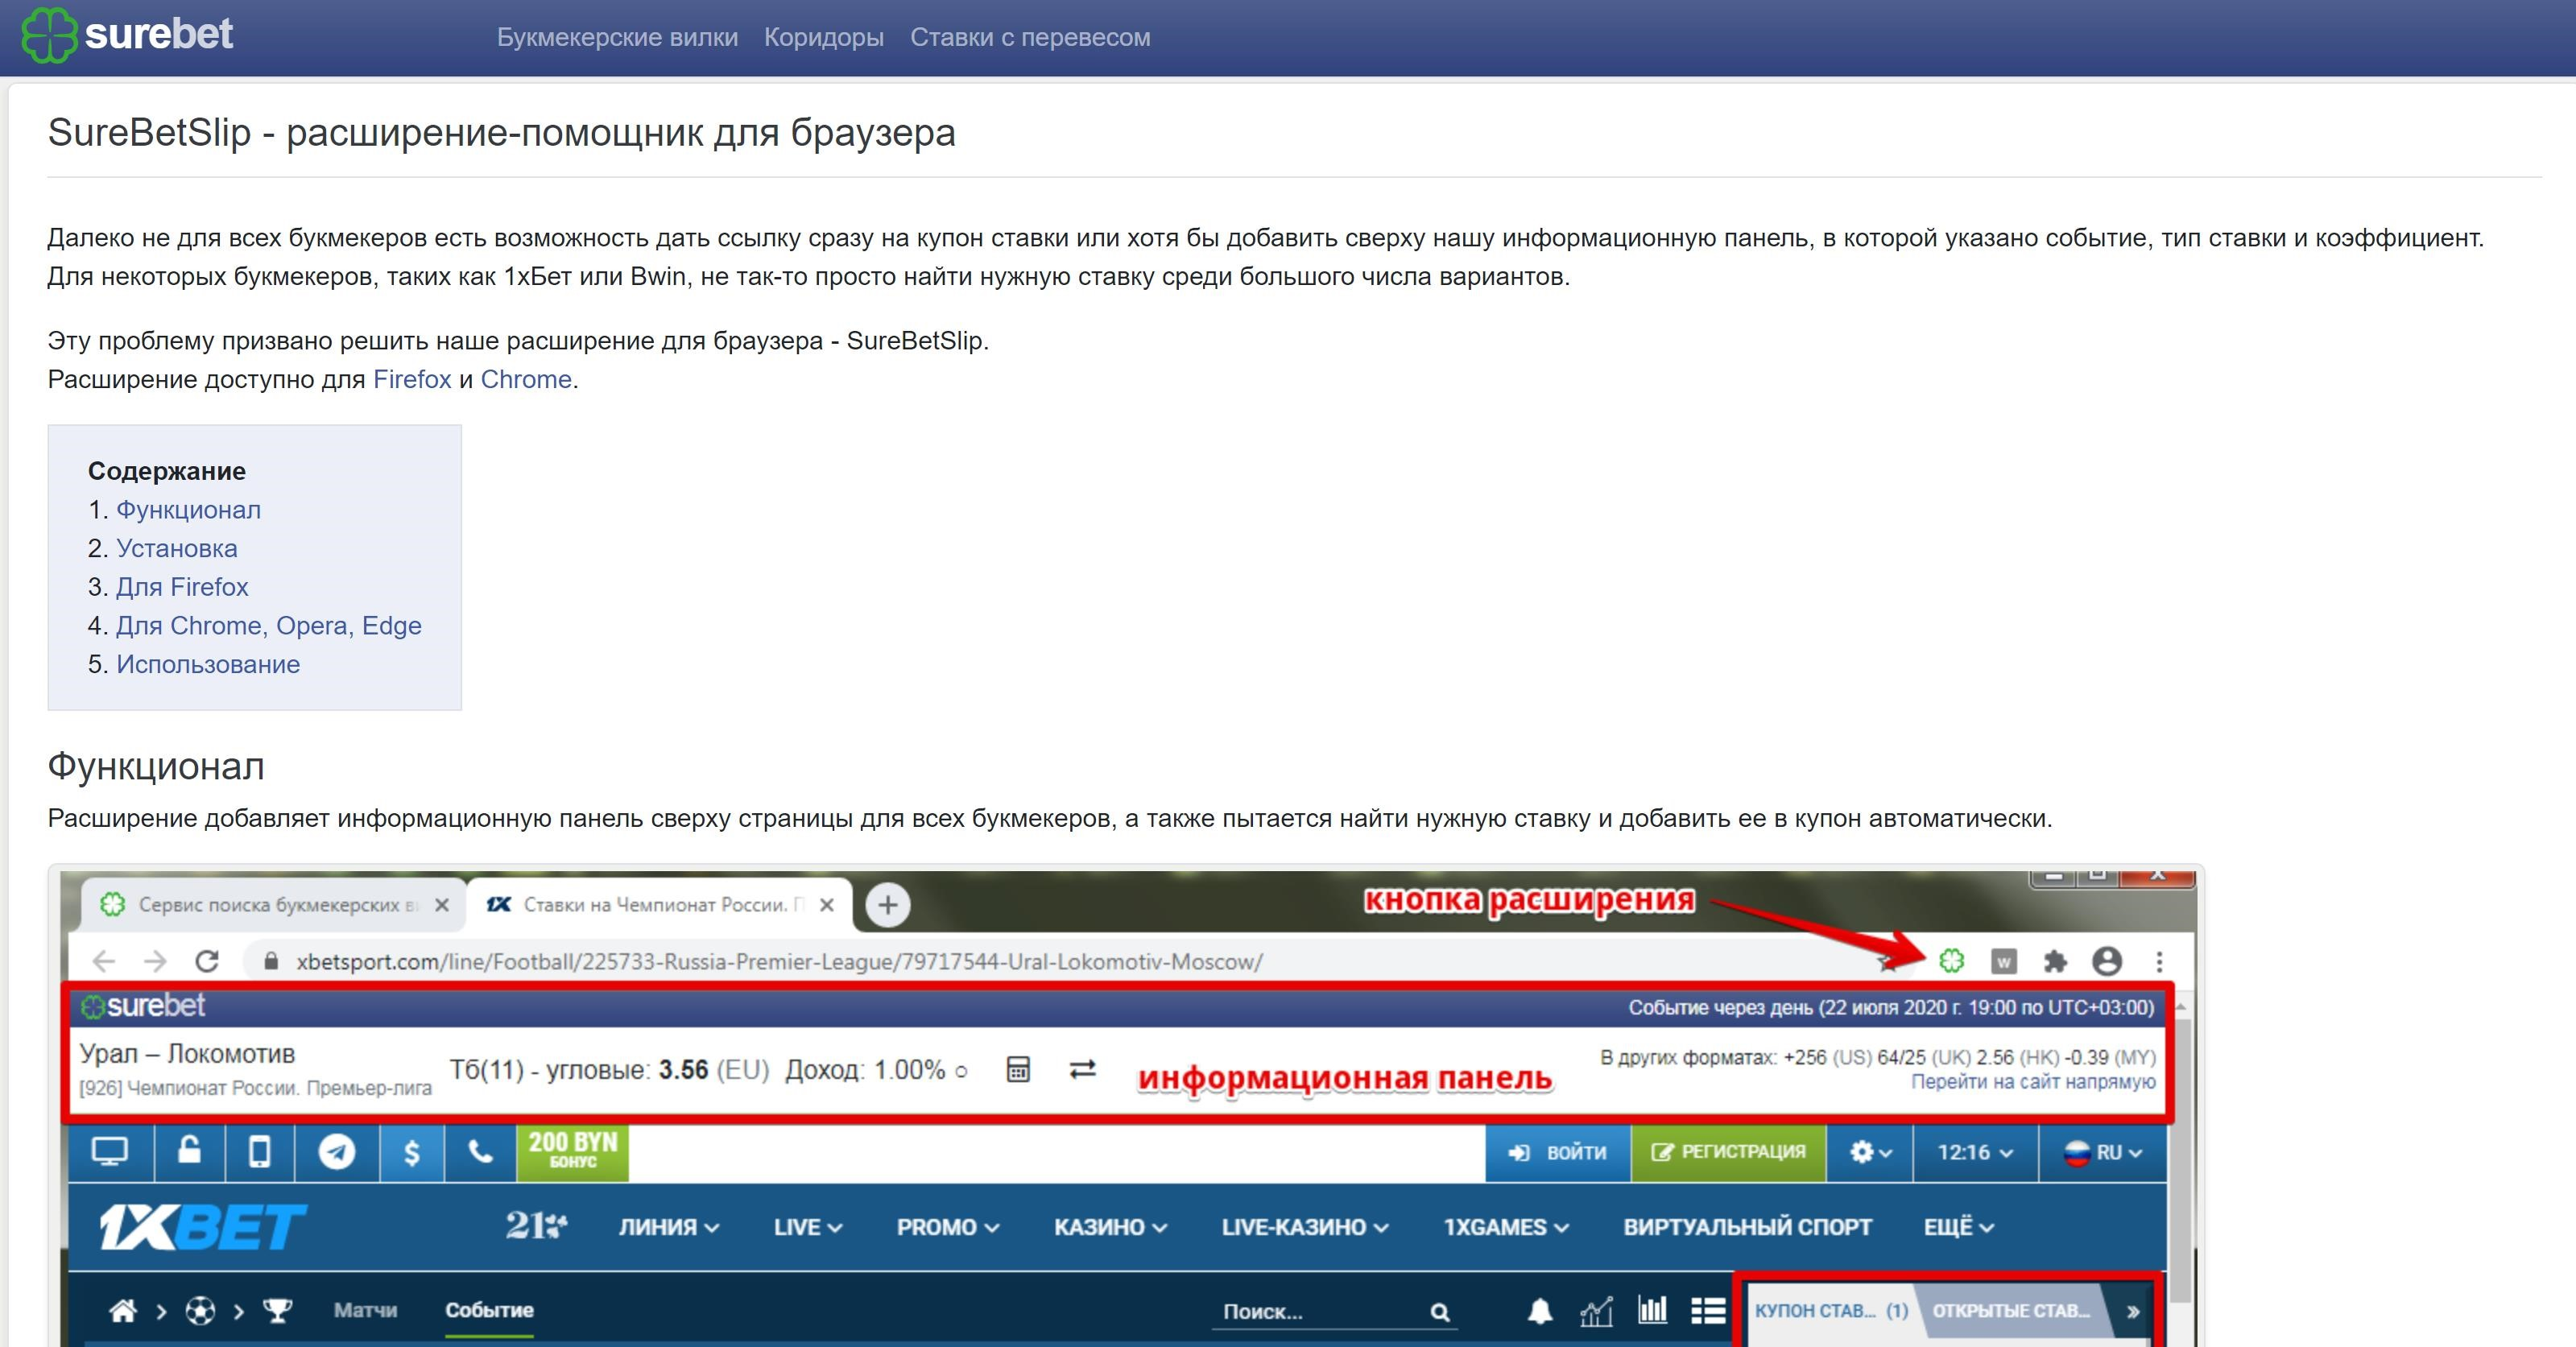Close the Сервис поиска букмекерских tab in screenshot
The width and height of the screenshot is (2576, 1347).
tap(442, 905)
